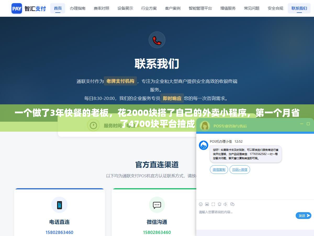Click the 老牌支付机构 highlighted label
The image size is (314, 236).
click(120, 81)
